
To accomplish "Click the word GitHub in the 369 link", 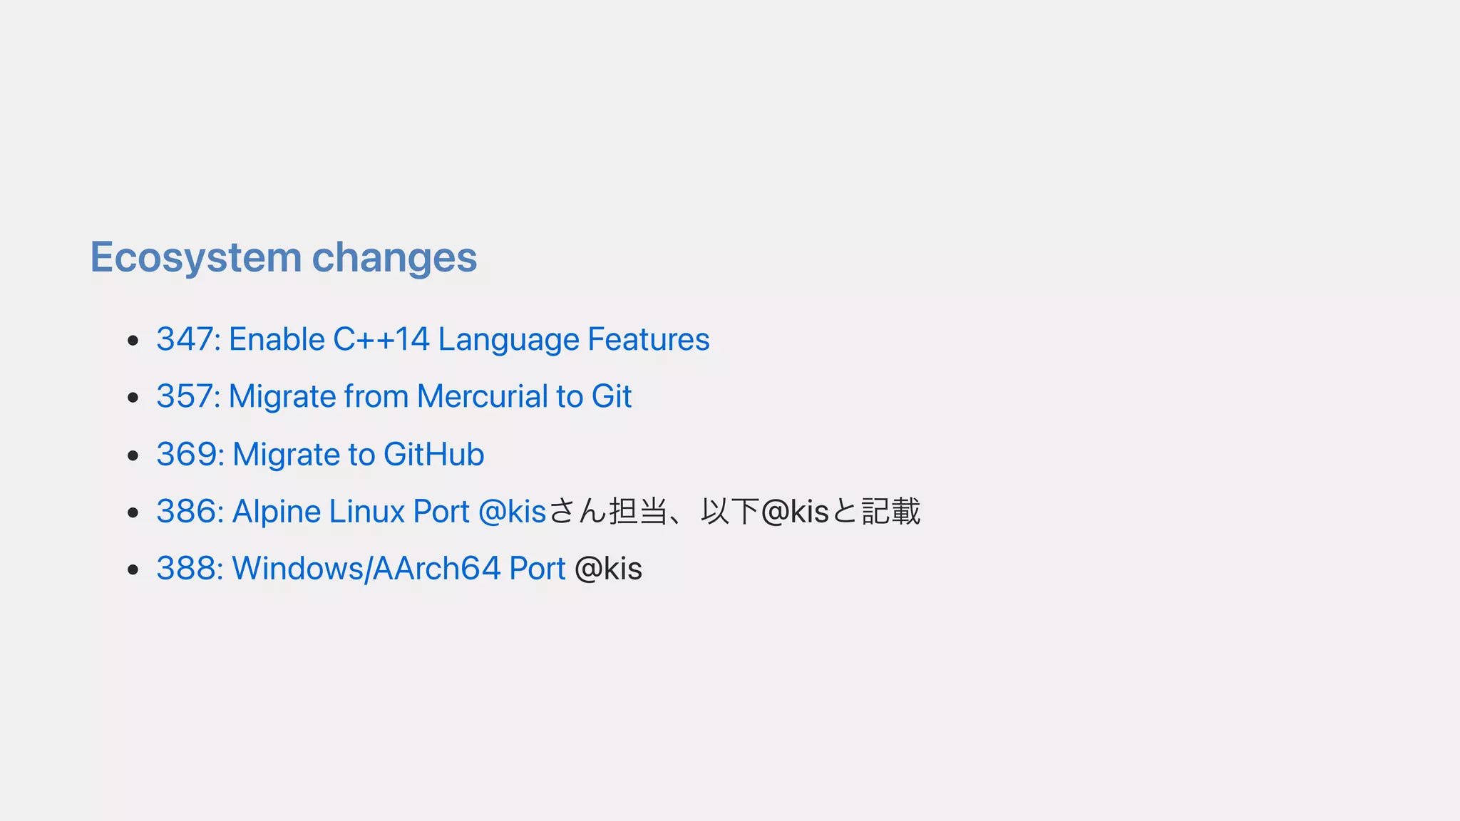I will tap(433, 455).
